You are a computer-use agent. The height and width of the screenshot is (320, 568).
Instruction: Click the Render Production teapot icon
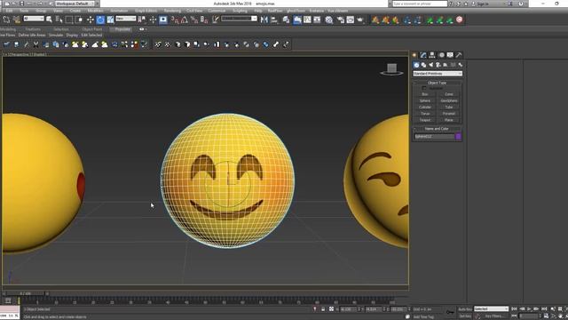click(x=360, y=20)
